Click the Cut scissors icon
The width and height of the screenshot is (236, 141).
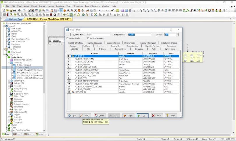87,10
